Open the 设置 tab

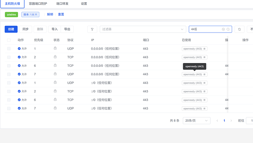click(x=84, y=4)
